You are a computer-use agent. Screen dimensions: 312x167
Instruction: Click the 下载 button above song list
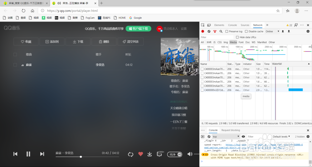[x=78, y=41]
